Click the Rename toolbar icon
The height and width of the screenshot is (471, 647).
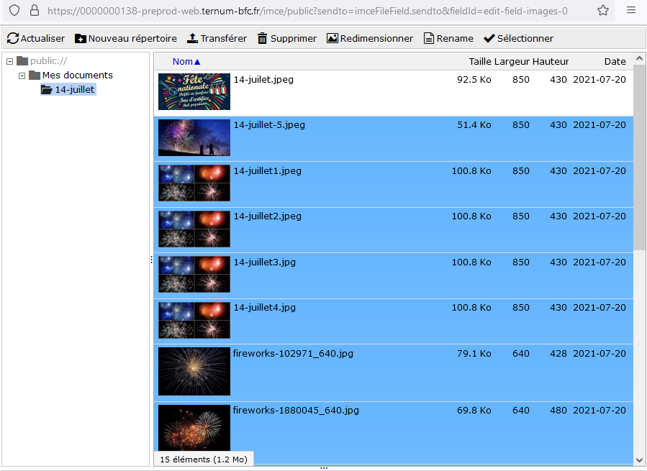[x=429, y=38]
